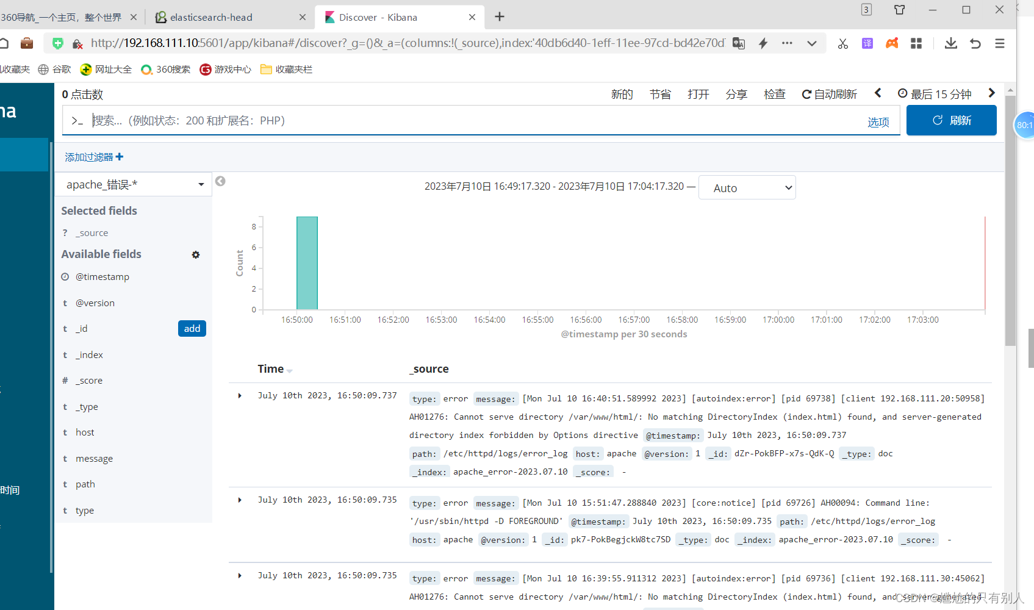
Task: Move time range backward with left chevron
Action: tap(878, 93)
